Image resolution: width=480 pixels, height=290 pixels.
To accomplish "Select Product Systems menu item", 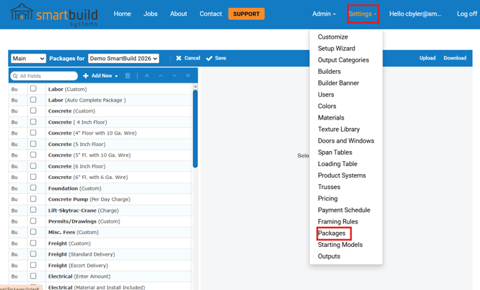I will click(342, 175).
